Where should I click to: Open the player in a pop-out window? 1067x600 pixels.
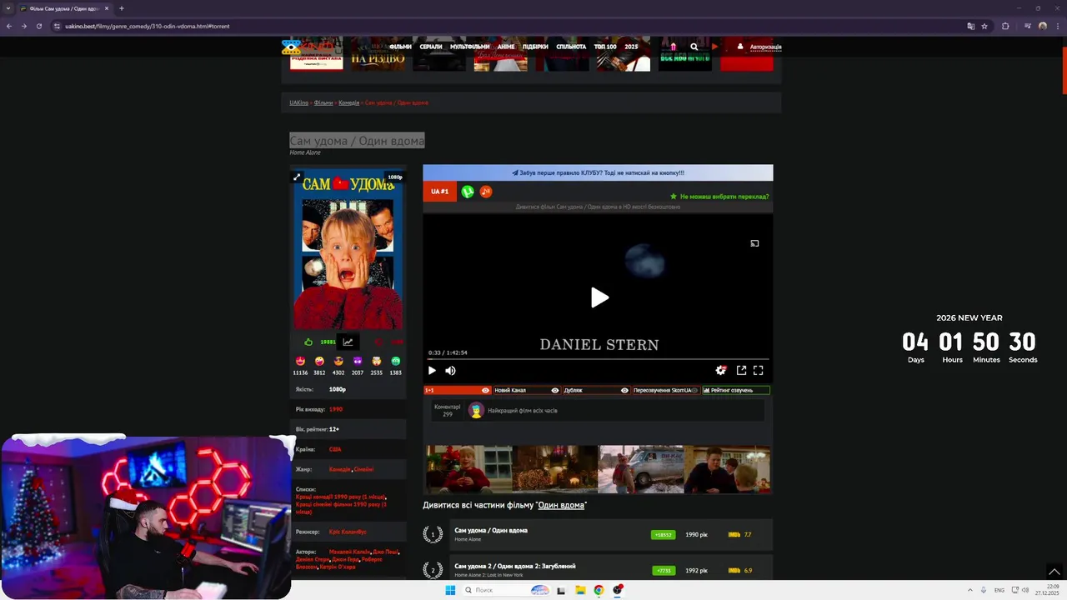(x=741, y=371)
